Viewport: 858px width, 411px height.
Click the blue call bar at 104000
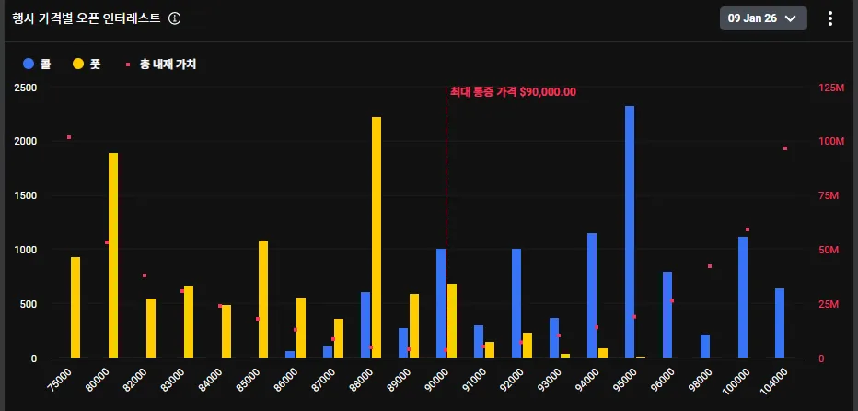(x=780, y=323)
